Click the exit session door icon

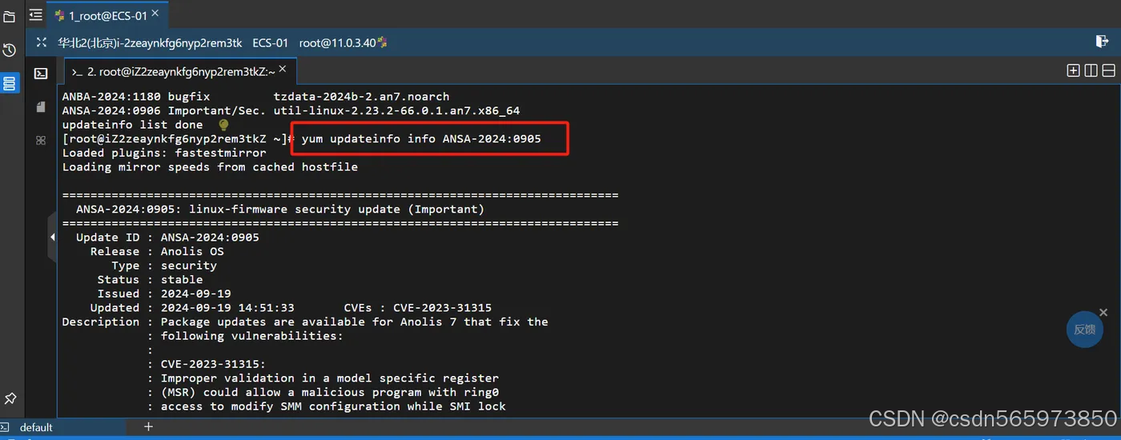pos(1102,42)
